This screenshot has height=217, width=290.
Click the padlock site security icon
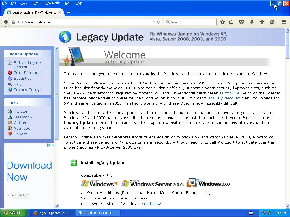point(13,22)
